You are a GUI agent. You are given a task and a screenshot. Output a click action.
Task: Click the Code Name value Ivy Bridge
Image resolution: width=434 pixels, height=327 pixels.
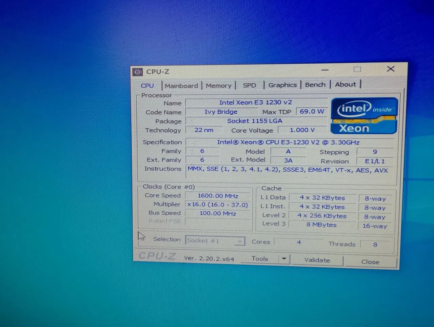(221, 112)
